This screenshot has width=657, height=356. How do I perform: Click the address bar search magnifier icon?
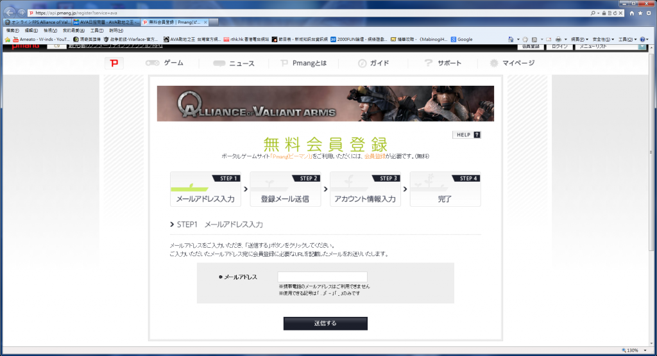[593, 13]
